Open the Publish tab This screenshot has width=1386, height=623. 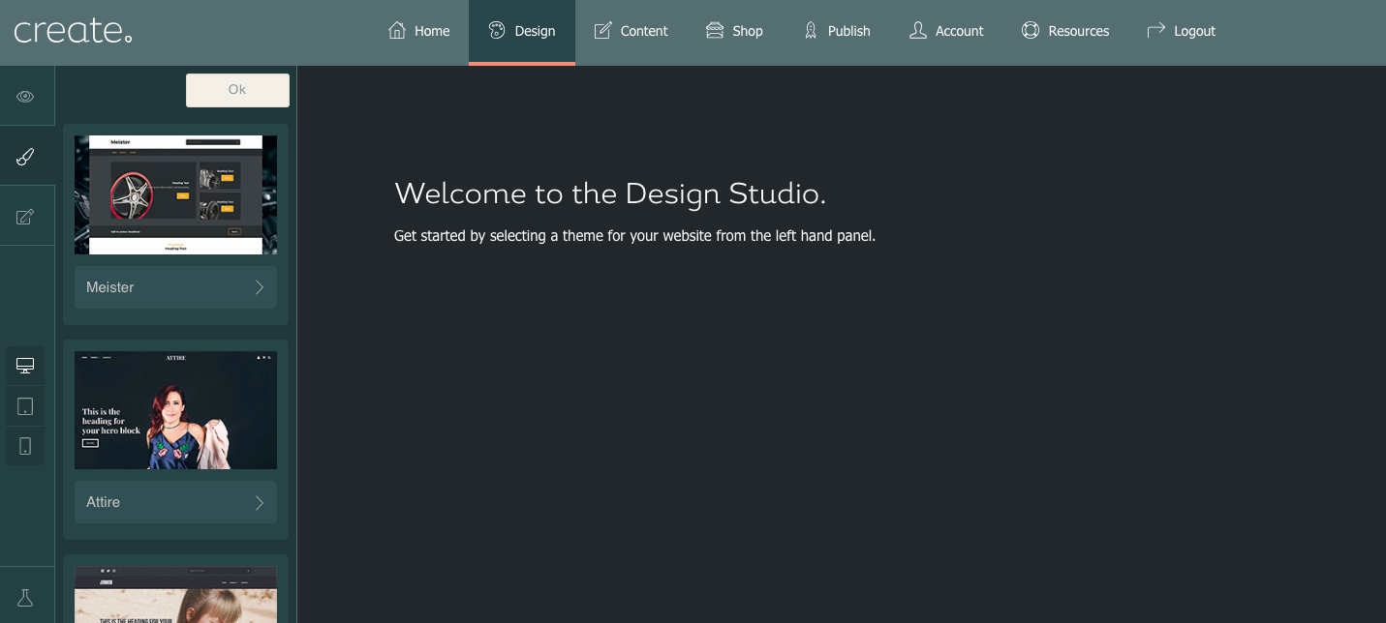[837, 31]
